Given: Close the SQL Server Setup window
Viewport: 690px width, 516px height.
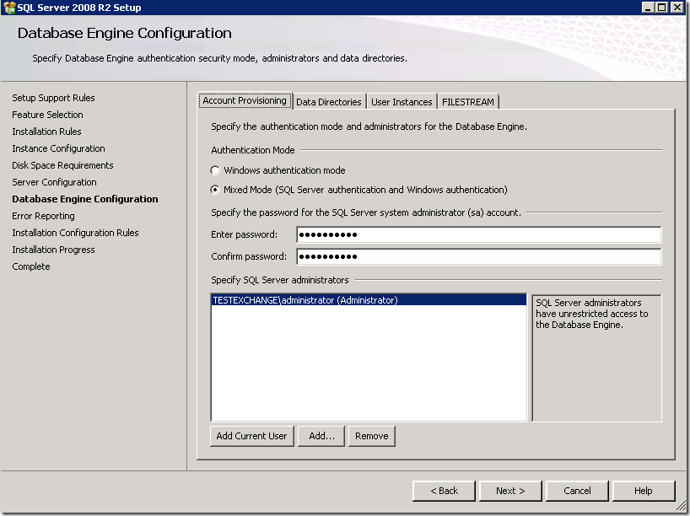Looking at the screenshot, I should click(x=677, y=8).
